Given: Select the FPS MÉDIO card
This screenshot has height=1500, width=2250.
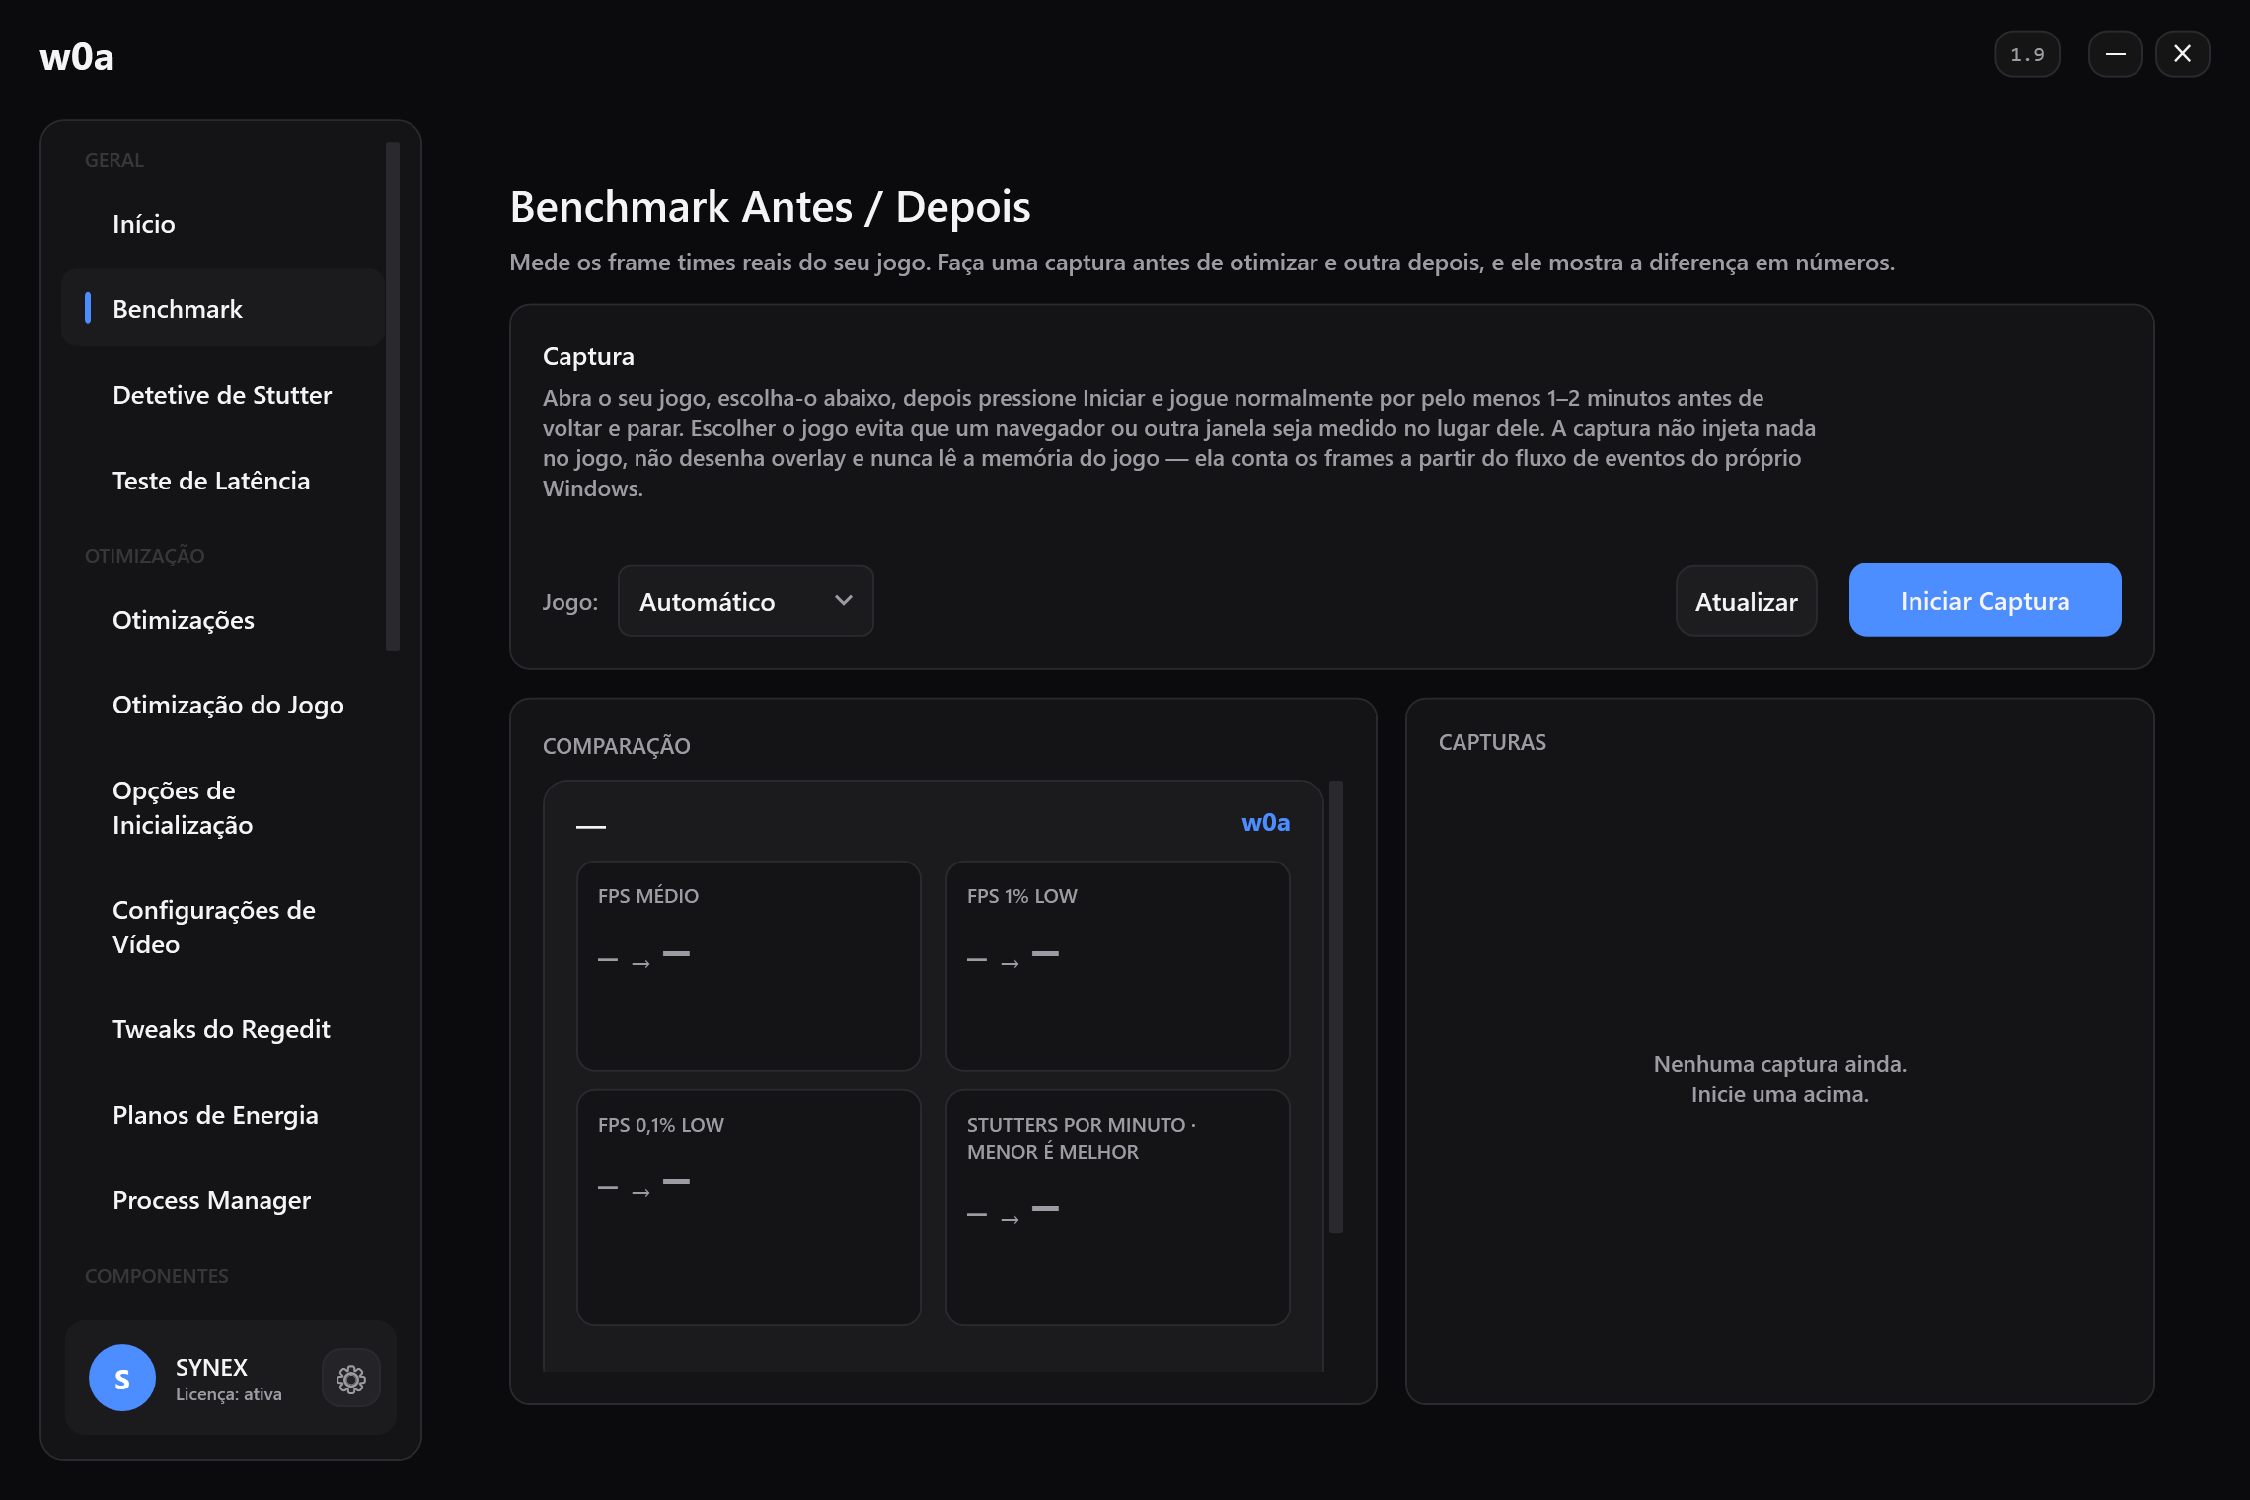Looking at the screenshot, I should pyautogui.click(x=749, y=965).
